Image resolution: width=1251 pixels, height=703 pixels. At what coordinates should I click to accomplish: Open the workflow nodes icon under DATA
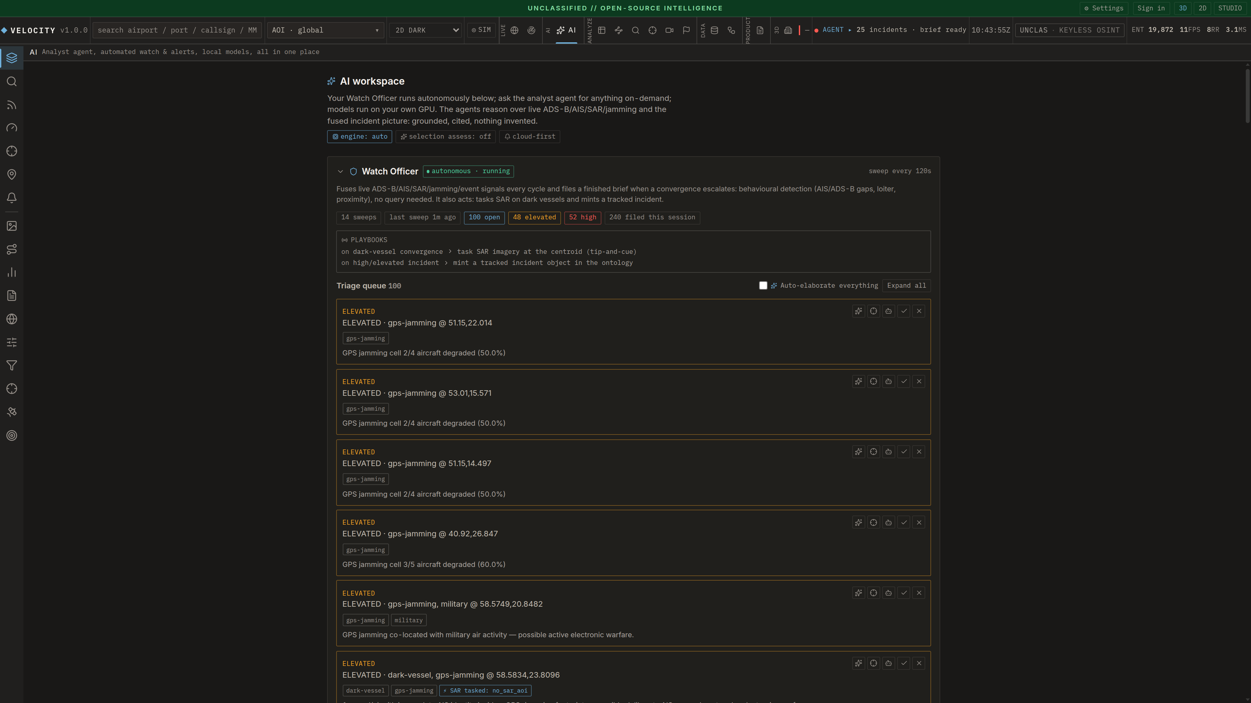tap(731, 30)
